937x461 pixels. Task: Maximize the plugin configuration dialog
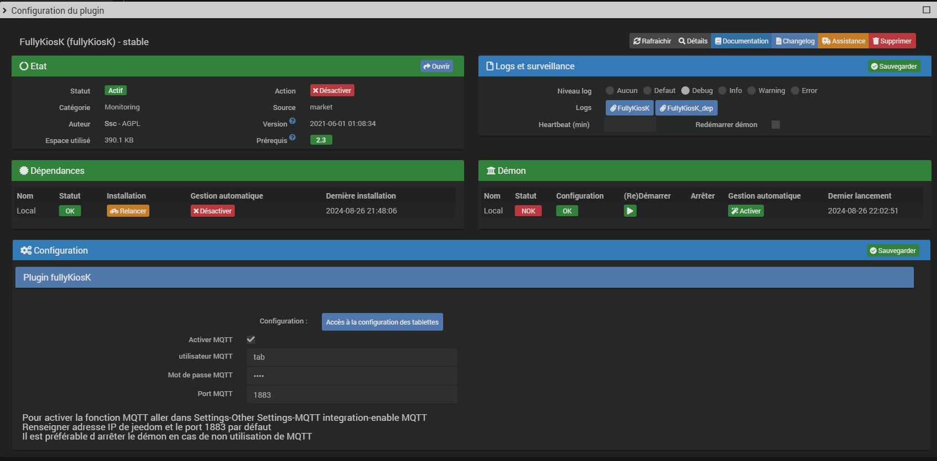point(927,10)
